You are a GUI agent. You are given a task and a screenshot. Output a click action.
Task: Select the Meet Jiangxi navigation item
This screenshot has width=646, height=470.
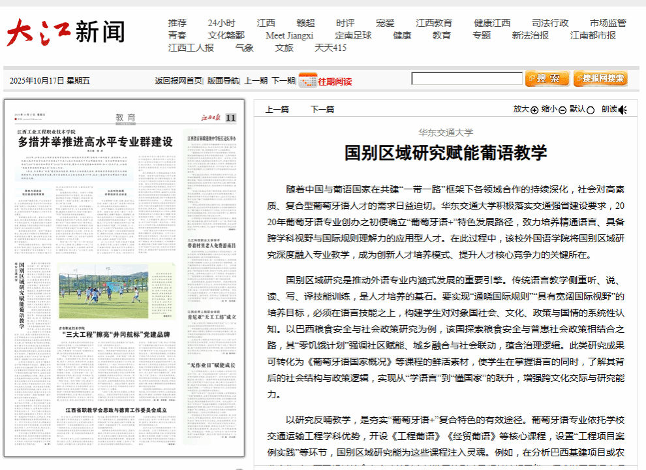pos(289,35)
